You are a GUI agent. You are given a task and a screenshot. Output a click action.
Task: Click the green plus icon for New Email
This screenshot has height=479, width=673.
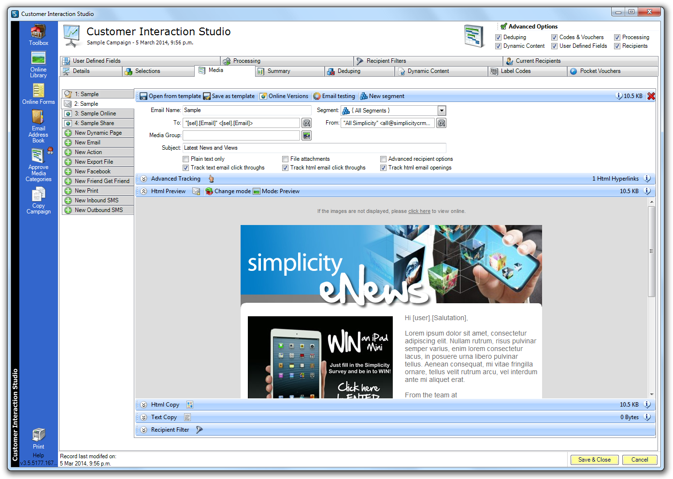click(x=68, y=142)
